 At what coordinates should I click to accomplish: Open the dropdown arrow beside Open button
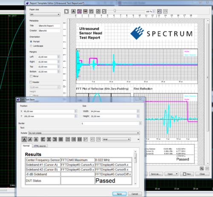[177, 174]
